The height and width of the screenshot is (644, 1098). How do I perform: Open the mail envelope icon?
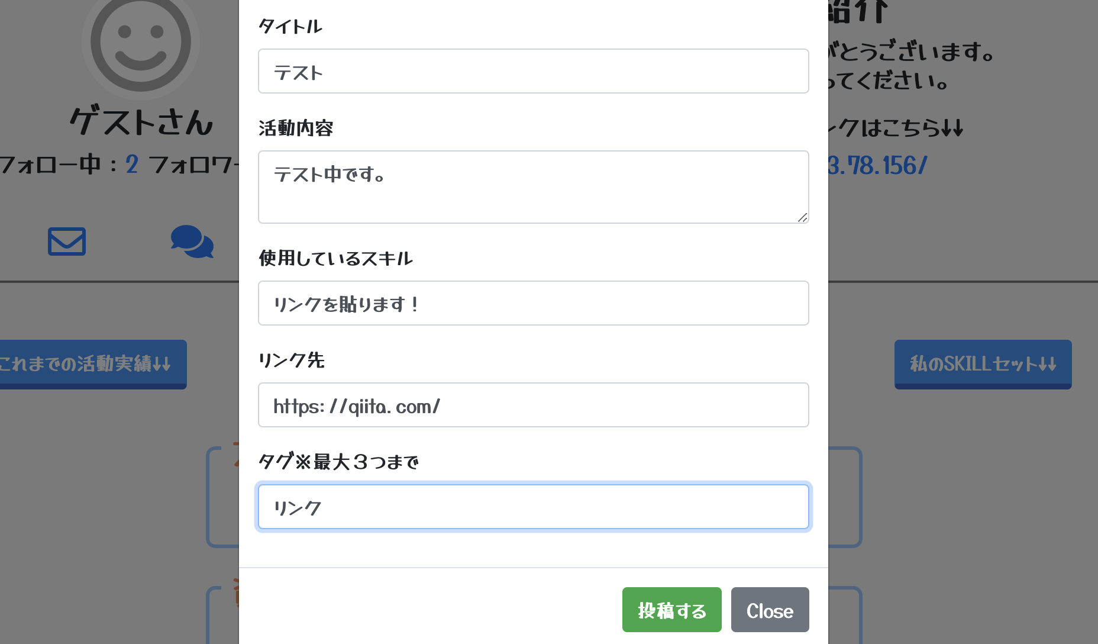(x=66, y=241)
